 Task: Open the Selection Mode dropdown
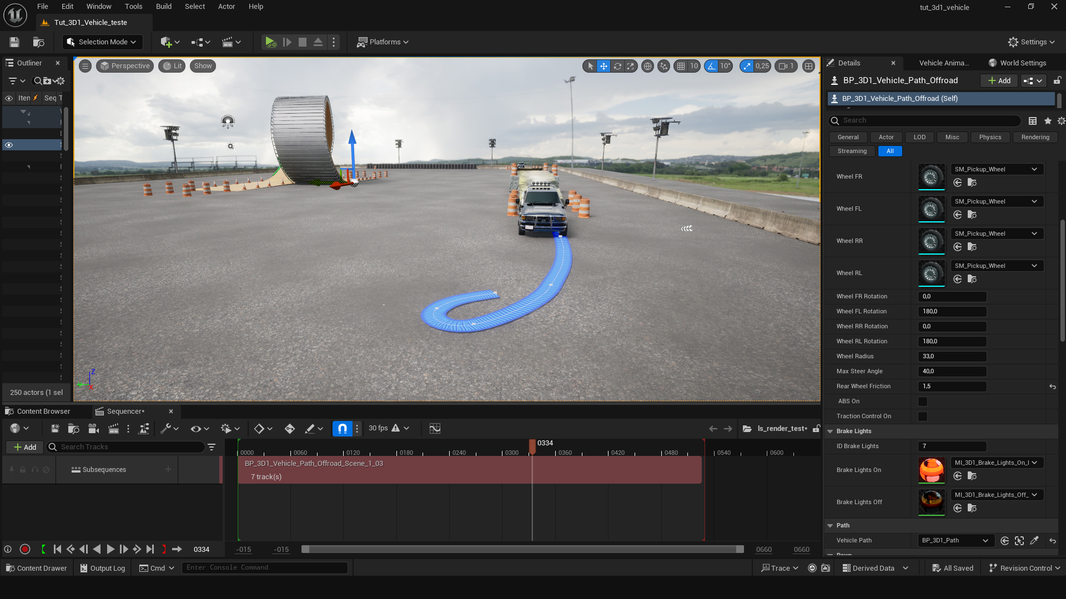102,42
